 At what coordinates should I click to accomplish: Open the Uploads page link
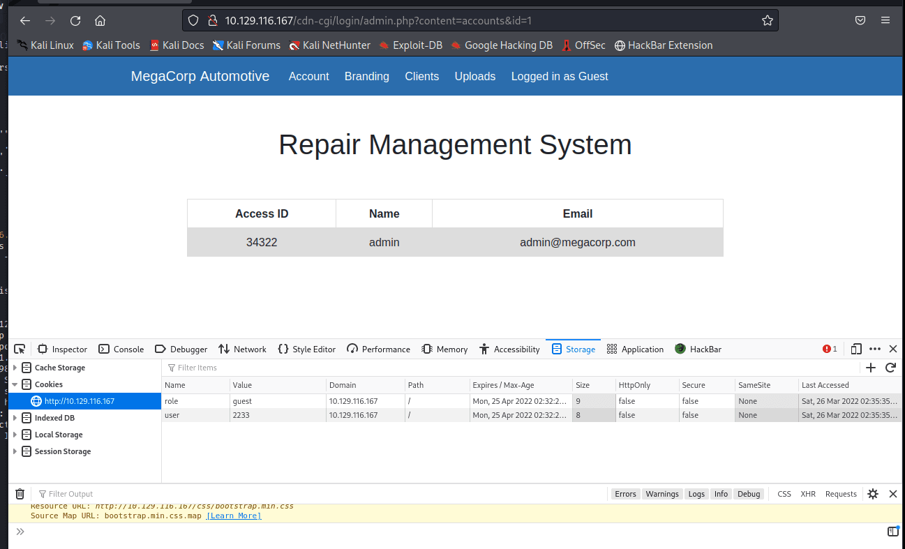tap(474, 77)
